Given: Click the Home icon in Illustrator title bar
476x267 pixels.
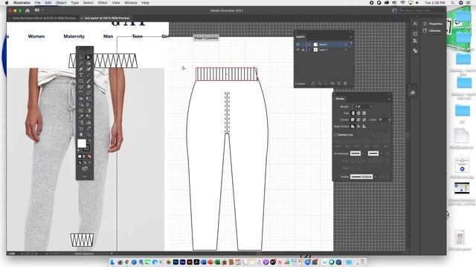Looking at the screenshot, I should pyautogui.click(x=28, y=10).
